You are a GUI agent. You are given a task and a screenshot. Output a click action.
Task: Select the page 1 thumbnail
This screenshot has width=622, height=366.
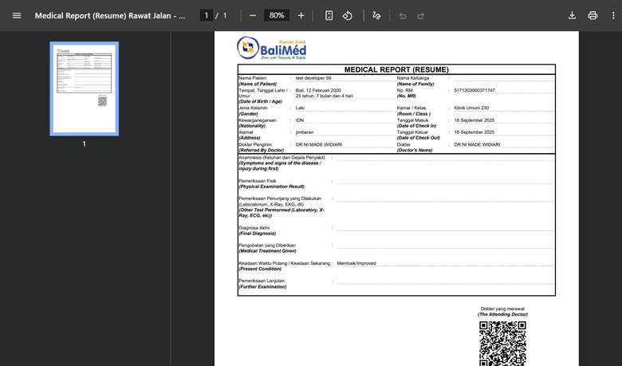pos(85,89)
